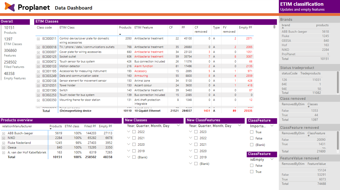Expand the 2020 chevron in New Classes
Image resolution: width=340 pixels, height=190 pixels.
[x=129, y=144]
